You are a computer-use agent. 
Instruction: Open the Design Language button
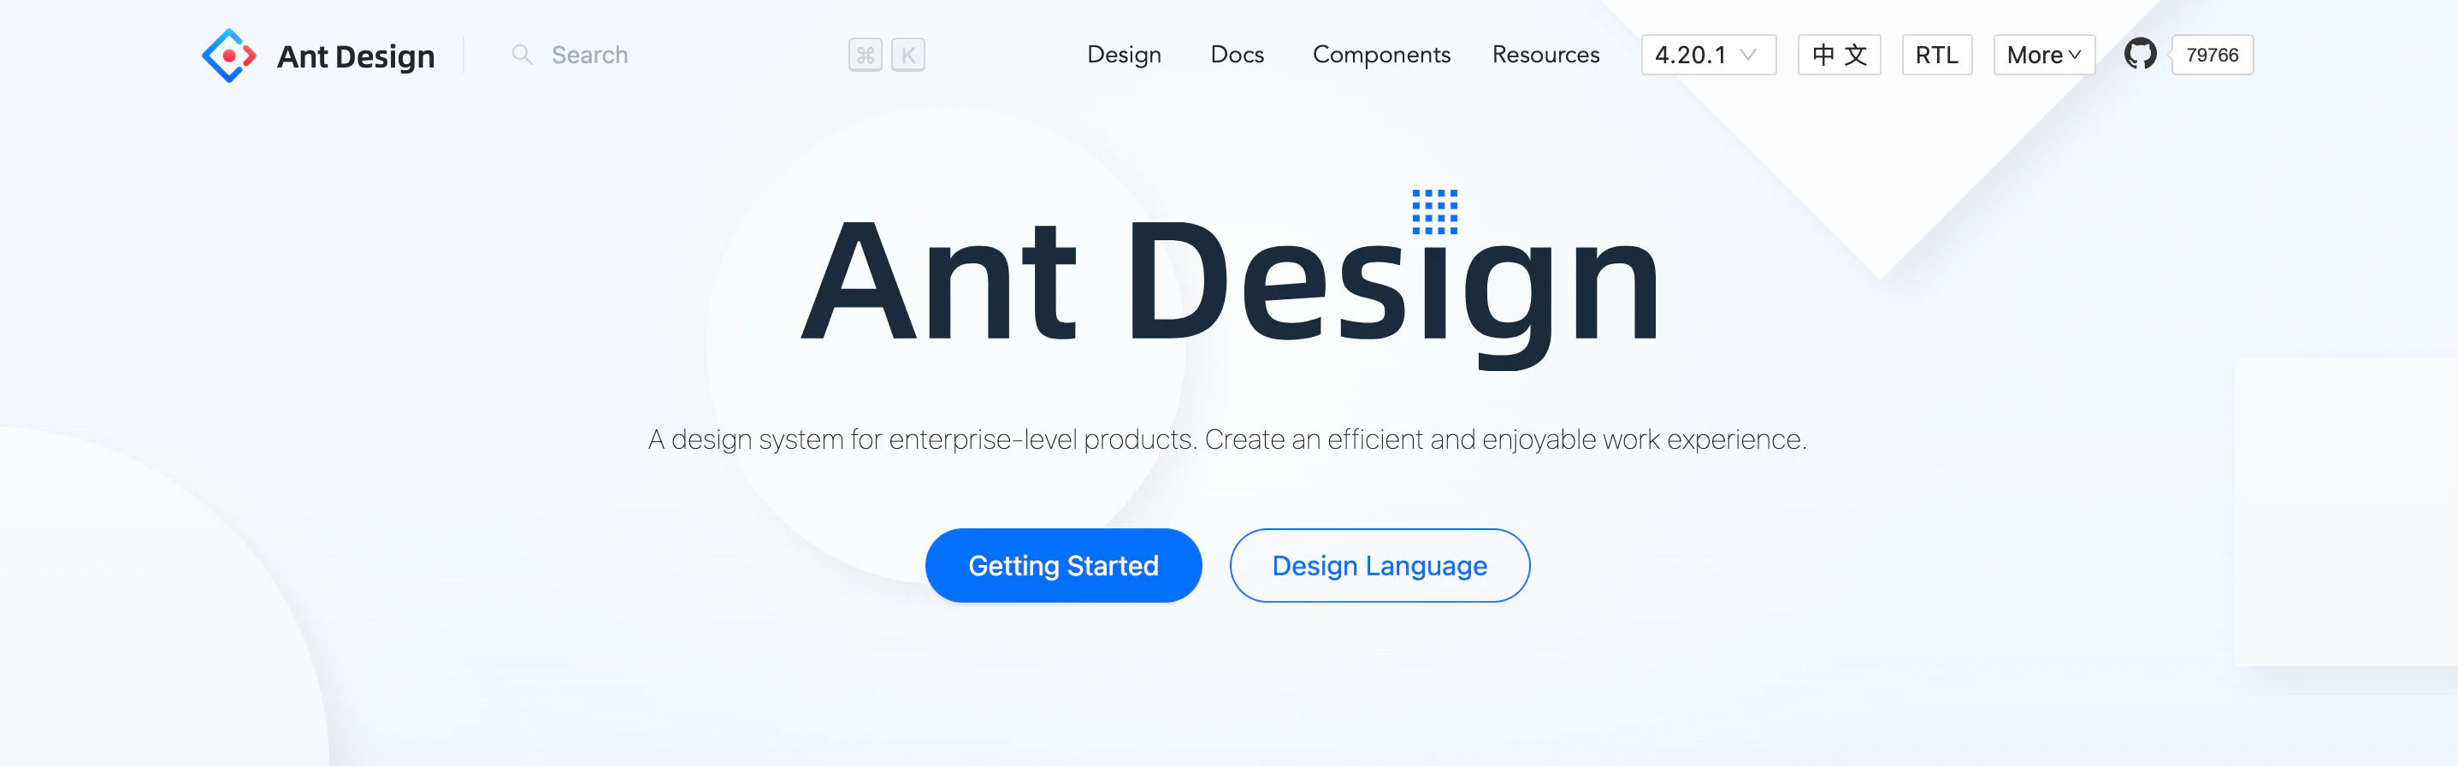pyautogui.click(x=1379, y=565)
